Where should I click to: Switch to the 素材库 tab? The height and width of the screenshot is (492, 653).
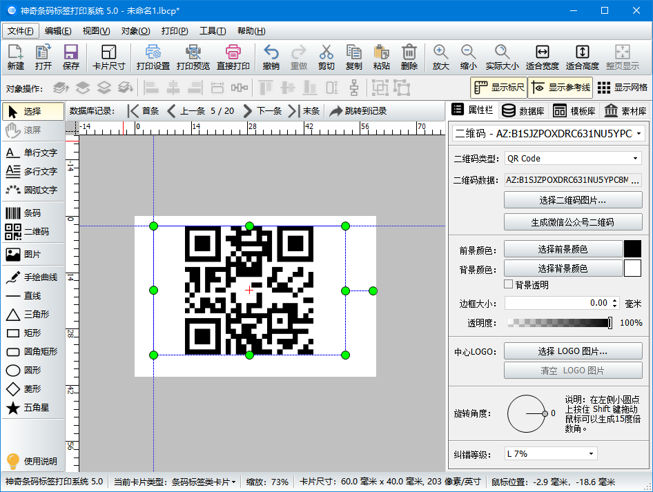625,110
